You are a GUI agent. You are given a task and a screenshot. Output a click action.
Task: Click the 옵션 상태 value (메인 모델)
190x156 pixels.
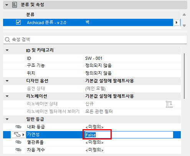(95, 89)
